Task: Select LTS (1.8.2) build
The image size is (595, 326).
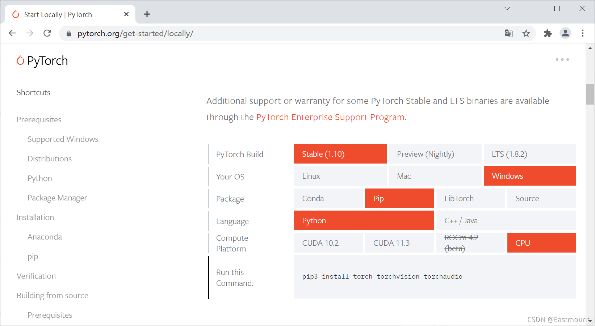Action: [x=530, y=154]
